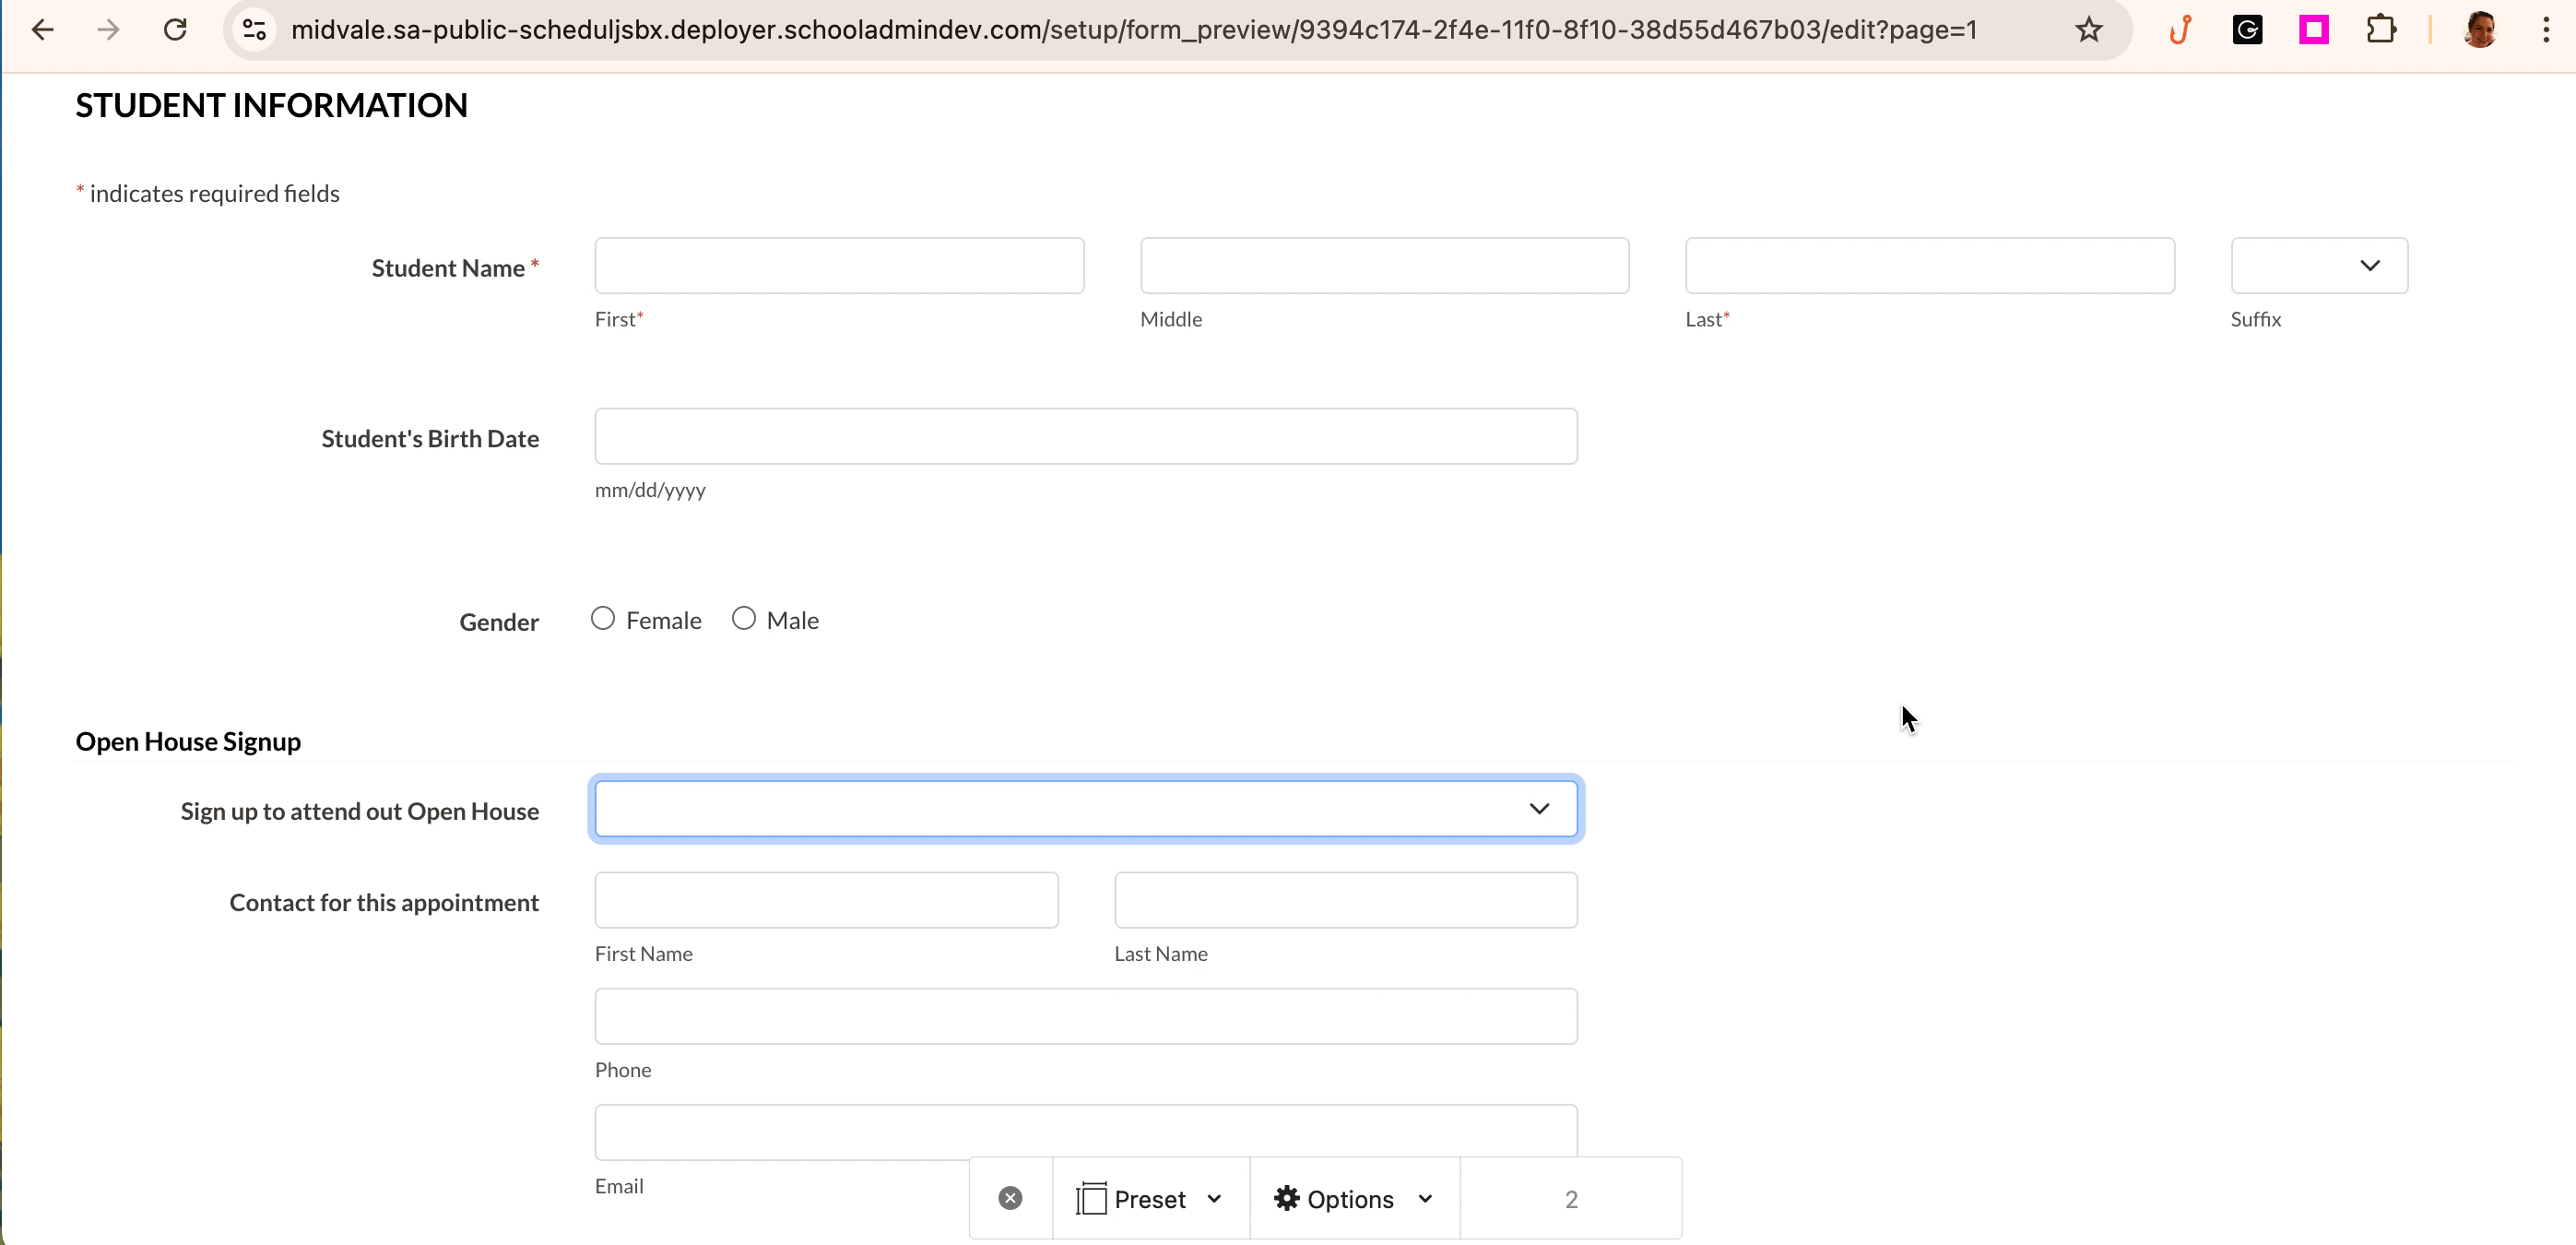Open site information icon in address bar
The image size is (2576, 1245).
255,30
